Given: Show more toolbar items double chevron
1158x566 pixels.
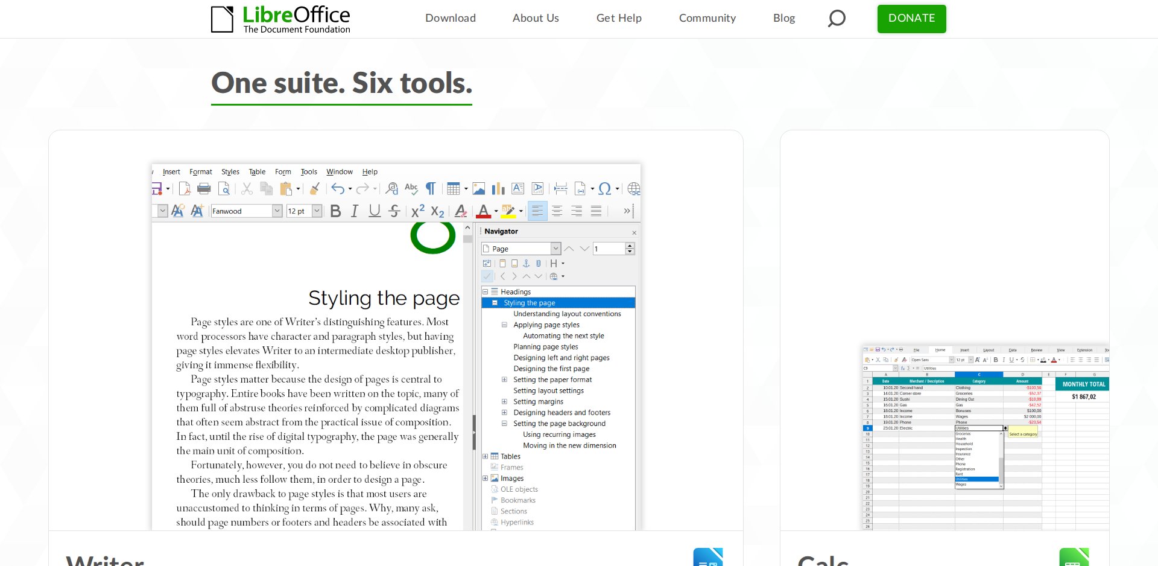Looking at the screenshot, I should point(627,211).
